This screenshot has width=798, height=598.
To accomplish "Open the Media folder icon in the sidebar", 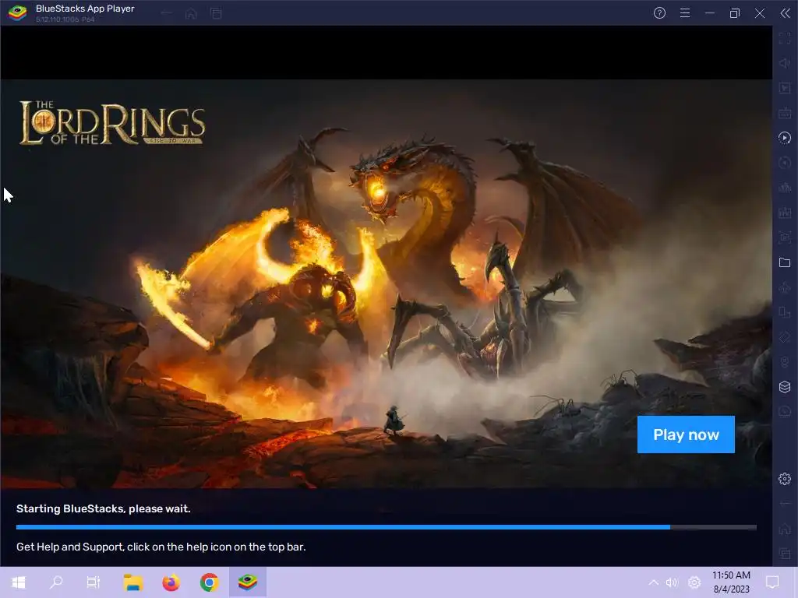I will tap(785, 262).
